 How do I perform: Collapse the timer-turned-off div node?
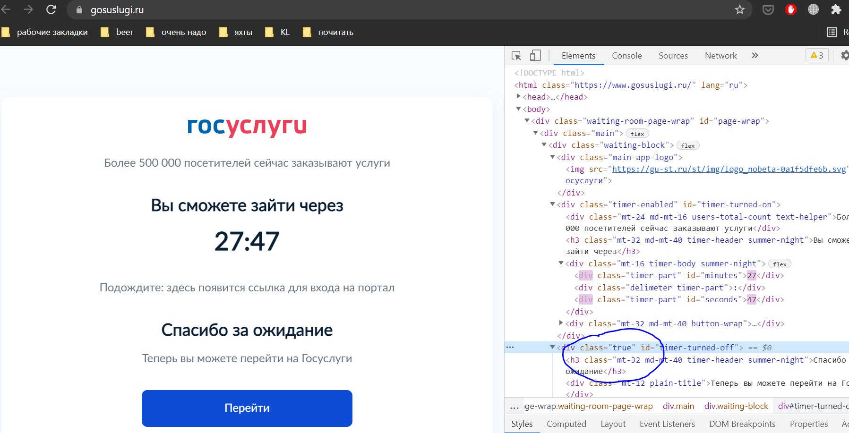(x=553, y=347)
